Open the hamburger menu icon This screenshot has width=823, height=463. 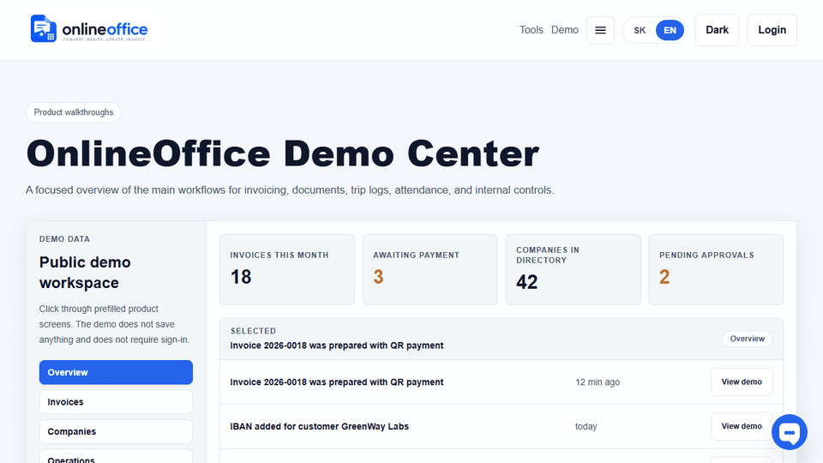point(600,31)
